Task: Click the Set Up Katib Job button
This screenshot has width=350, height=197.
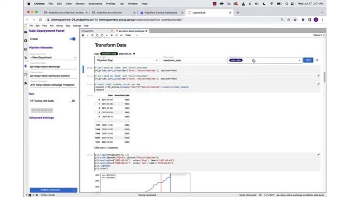Action: [42, 111]
